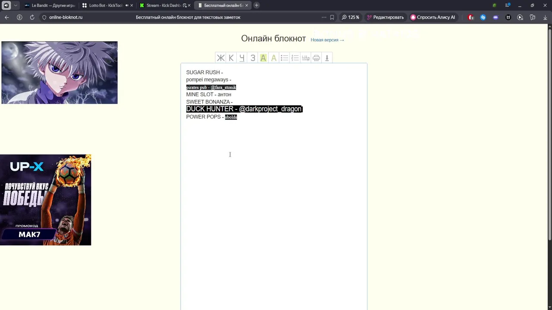This screenshot has height=310, width=552.
Task: Apply green text font color
Action: [273, 58]
